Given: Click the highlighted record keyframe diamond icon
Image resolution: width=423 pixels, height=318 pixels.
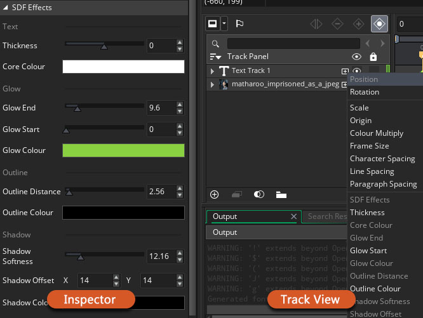Looking at the screenshot, I should tap(379, 23).
